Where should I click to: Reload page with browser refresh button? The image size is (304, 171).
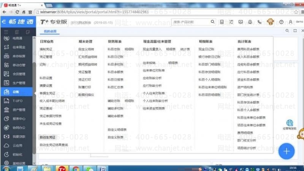click(x=17, y=12)
